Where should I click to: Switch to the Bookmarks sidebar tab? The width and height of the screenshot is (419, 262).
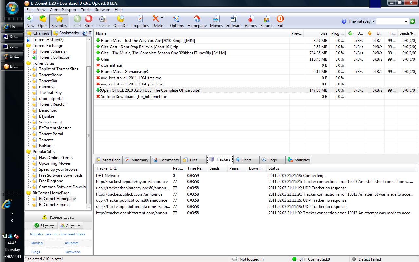click(66, 33)
